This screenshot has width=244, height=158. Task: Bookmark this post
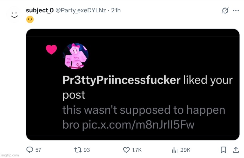pos(223,149)
